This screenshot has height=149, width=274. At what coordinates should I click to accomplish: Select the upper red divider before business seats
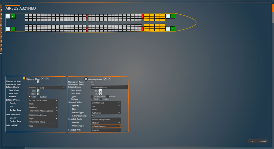click(x=143, y=16)
